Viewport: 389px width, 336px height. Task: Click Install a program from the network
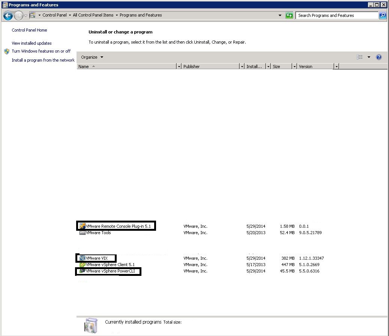tap(43, 60)
